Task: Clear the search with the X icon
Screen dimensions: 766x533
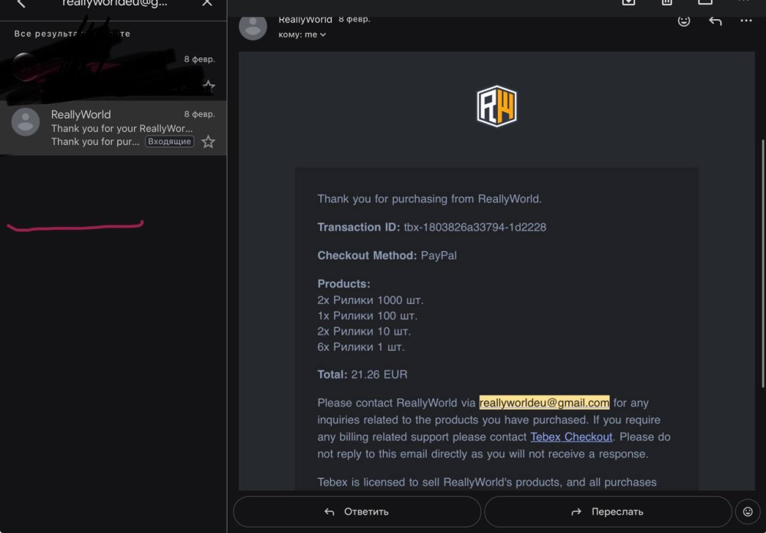Action: pyautogui.click(x=207, y=3)
